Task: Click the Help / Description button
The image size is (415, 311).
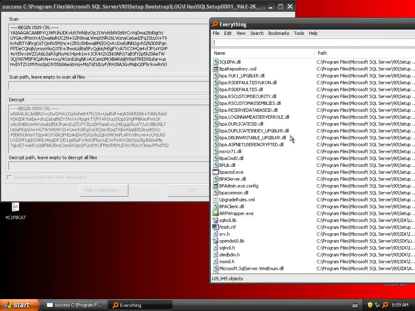Action: [104, 190]
